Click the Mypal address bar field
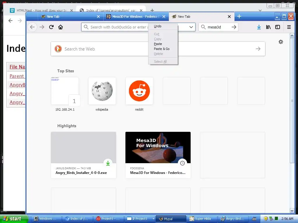298x223 pixels. click(x=138, y=27)
